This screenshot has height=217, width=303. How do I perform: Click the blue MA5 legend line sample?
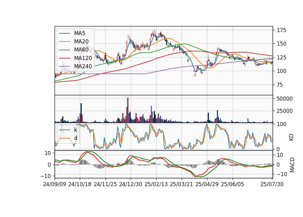64,34
